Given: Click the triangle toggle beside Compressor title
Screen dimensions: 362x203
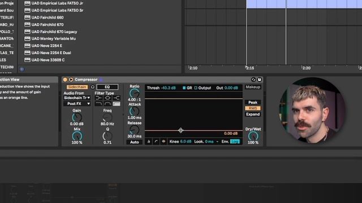Looking at the screenshot, I should click(x=71, y=80).
